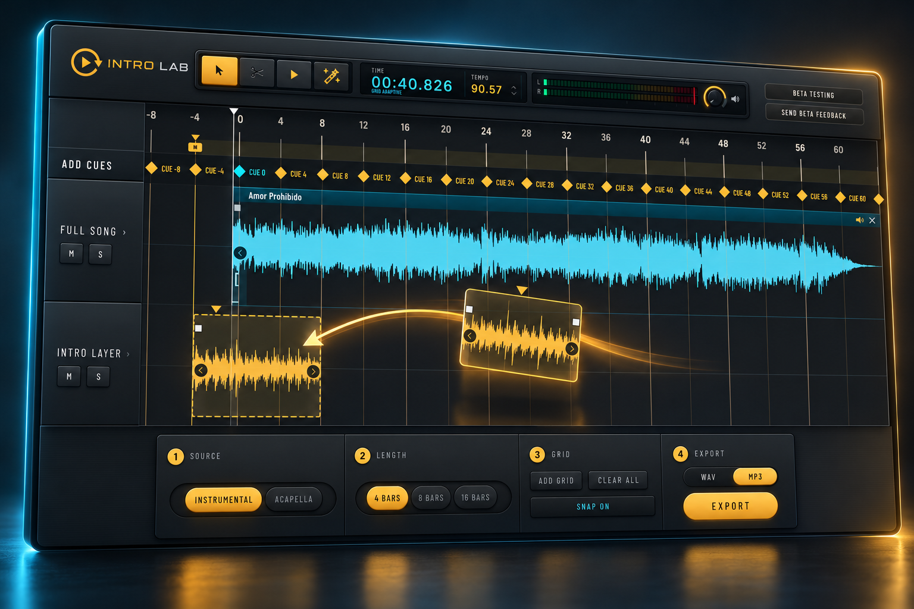The height and width of the screenshot is (609, 914).
Task: Expand the Intro Layer track chevron
Action: 128,354
